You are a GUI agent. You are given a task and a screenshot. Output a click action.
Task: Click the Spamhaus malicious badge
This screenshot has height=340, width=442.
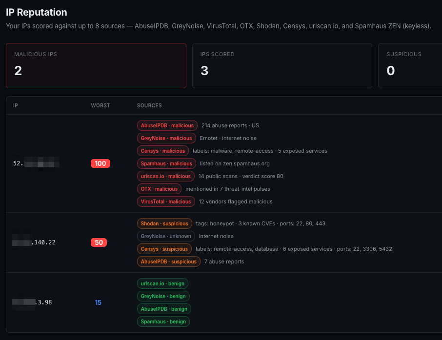click(166, 163)
